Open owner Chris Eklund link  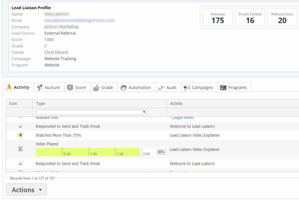[56, 52]
